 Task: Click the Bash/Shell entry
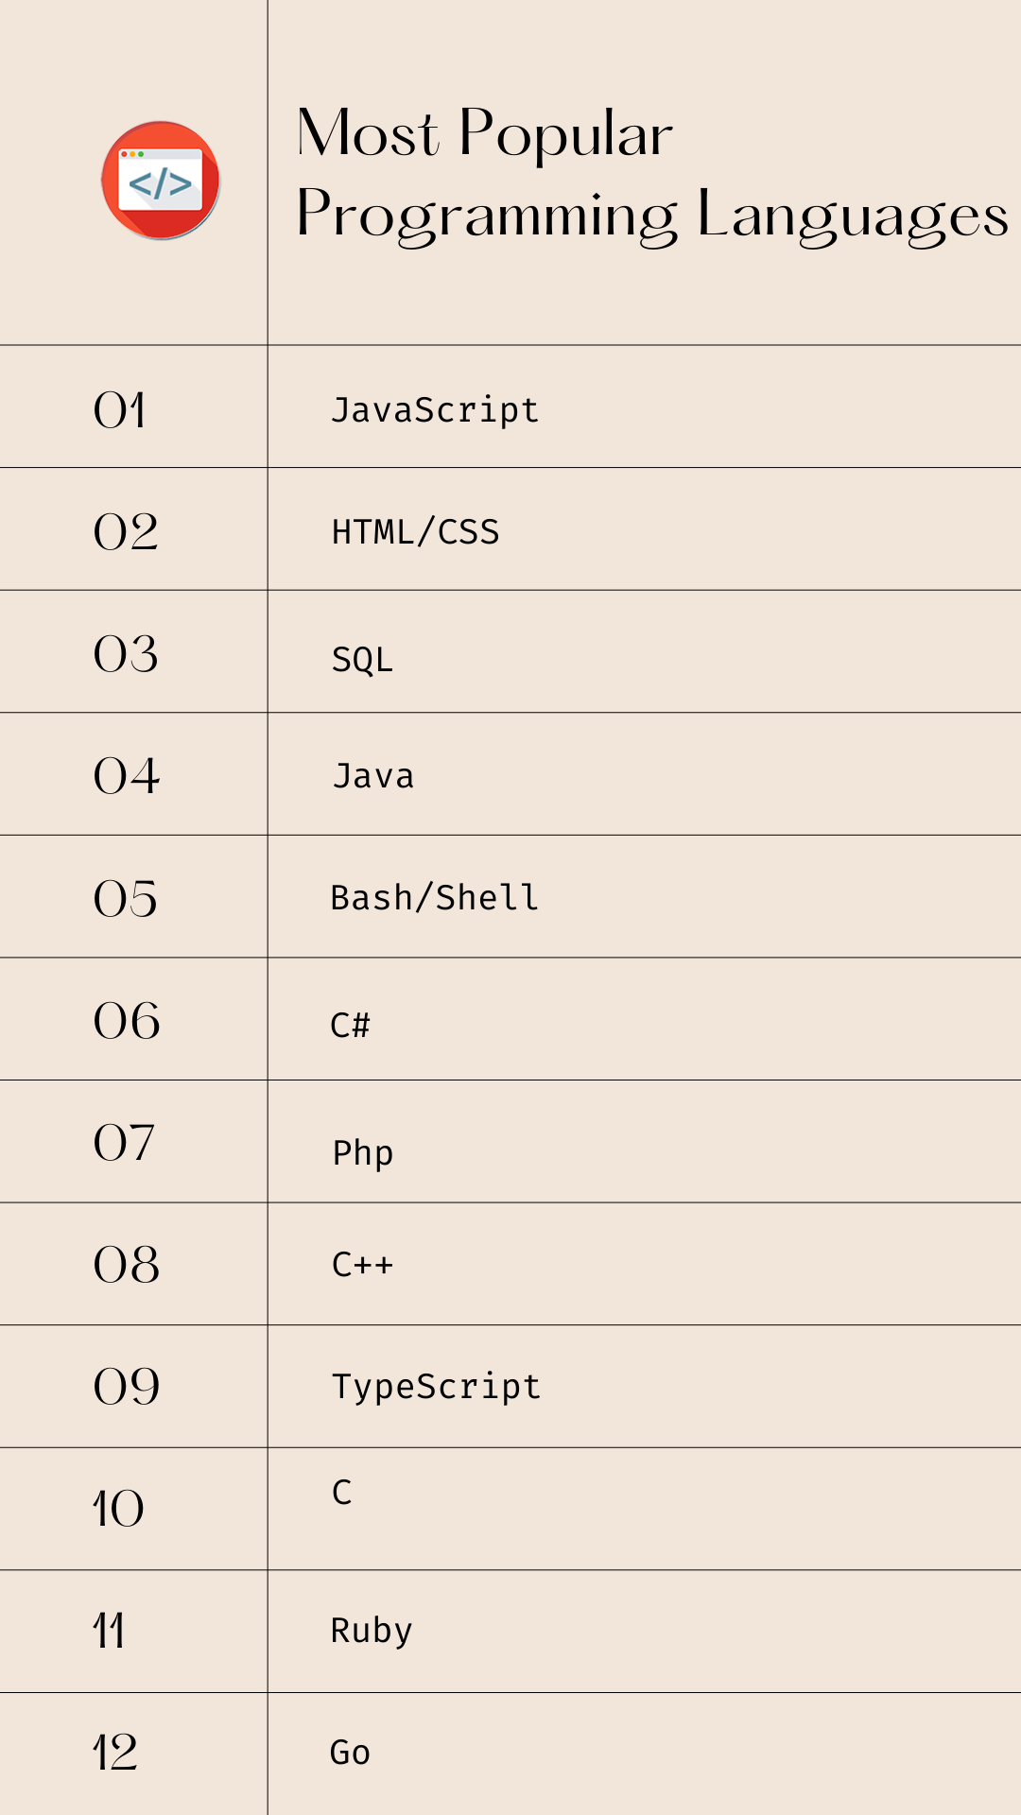[x=435, y=897]
